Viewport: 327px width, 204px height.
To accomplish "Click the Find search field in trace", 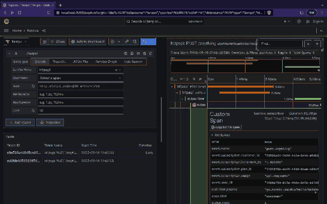I will (x=281, y=44).
